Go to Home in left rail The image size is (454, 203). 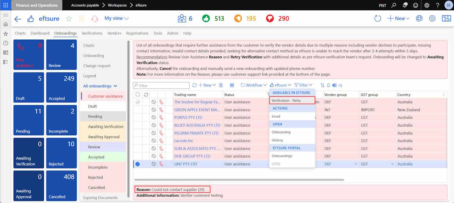5,24
